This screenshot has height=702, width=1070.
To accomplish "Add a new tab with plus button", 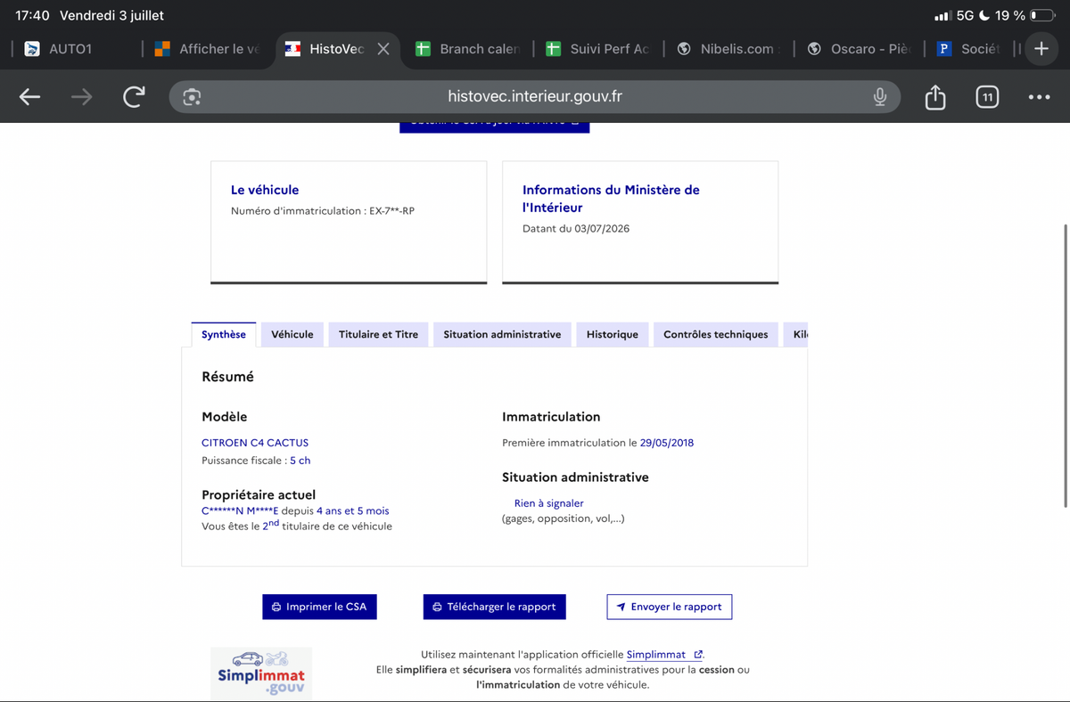I will click(1041, 49).
